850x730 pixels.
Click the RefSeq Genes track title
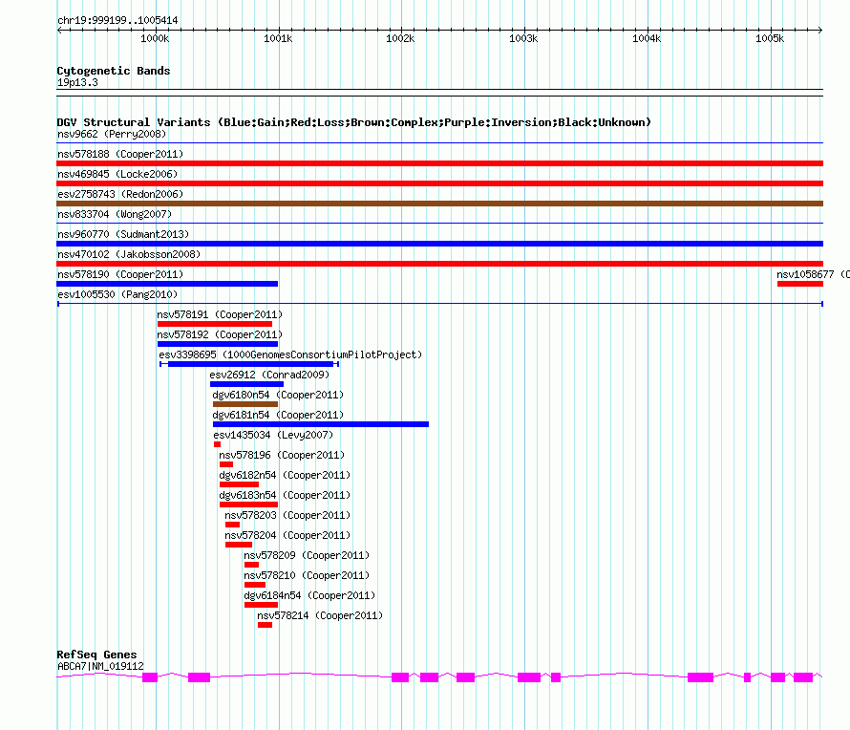coord(96,655)
